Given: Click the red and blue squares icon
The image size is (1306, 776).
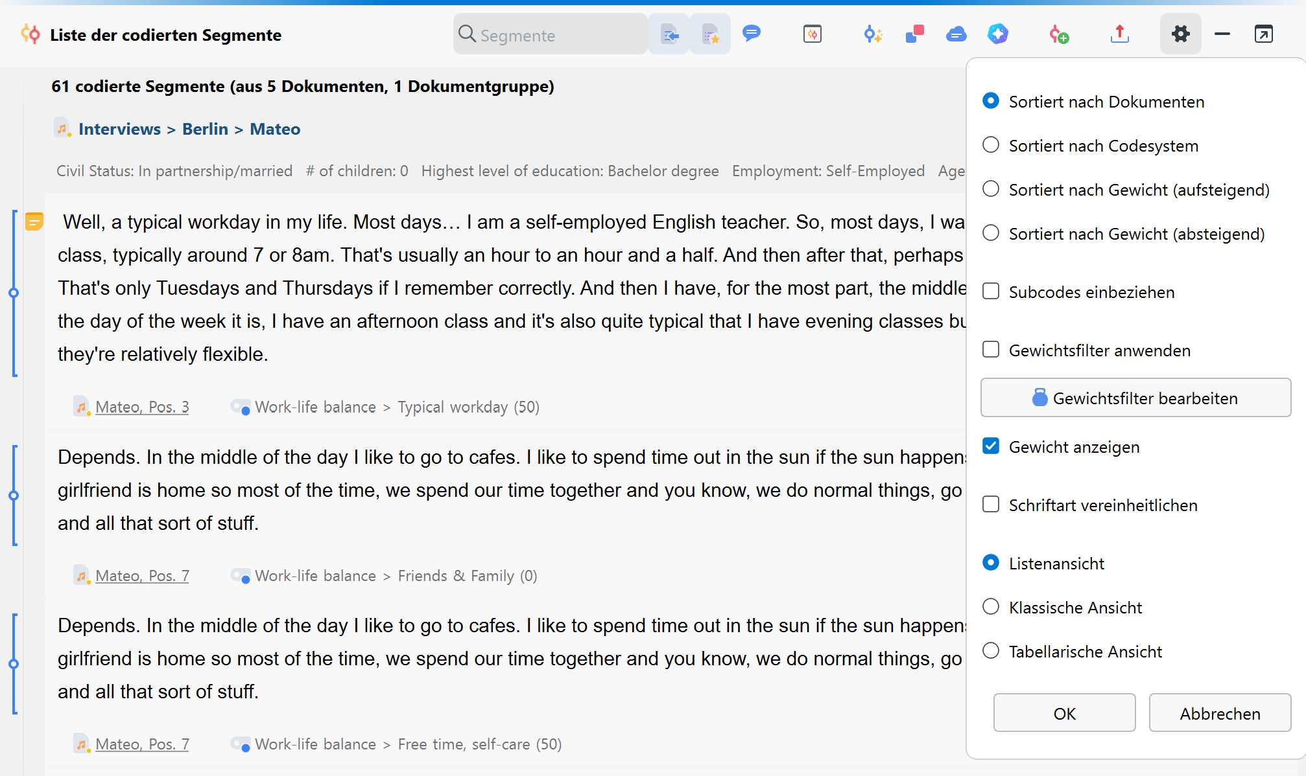Looking at the screenshot, I should tap(914, 34).
